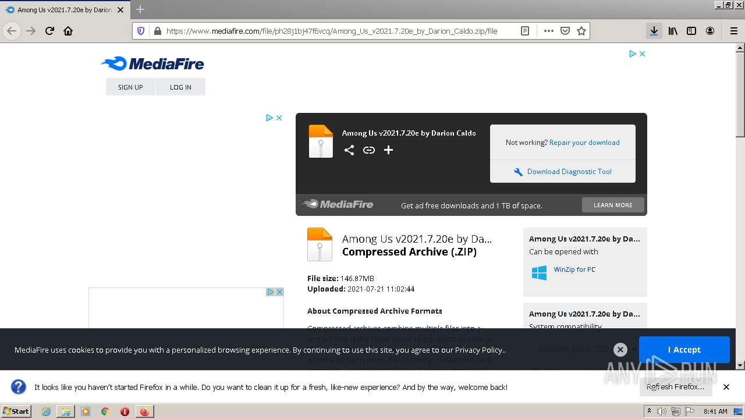Click Repair your download link
The width and height of the screenshot is (745, 419).
pos(584,142)
